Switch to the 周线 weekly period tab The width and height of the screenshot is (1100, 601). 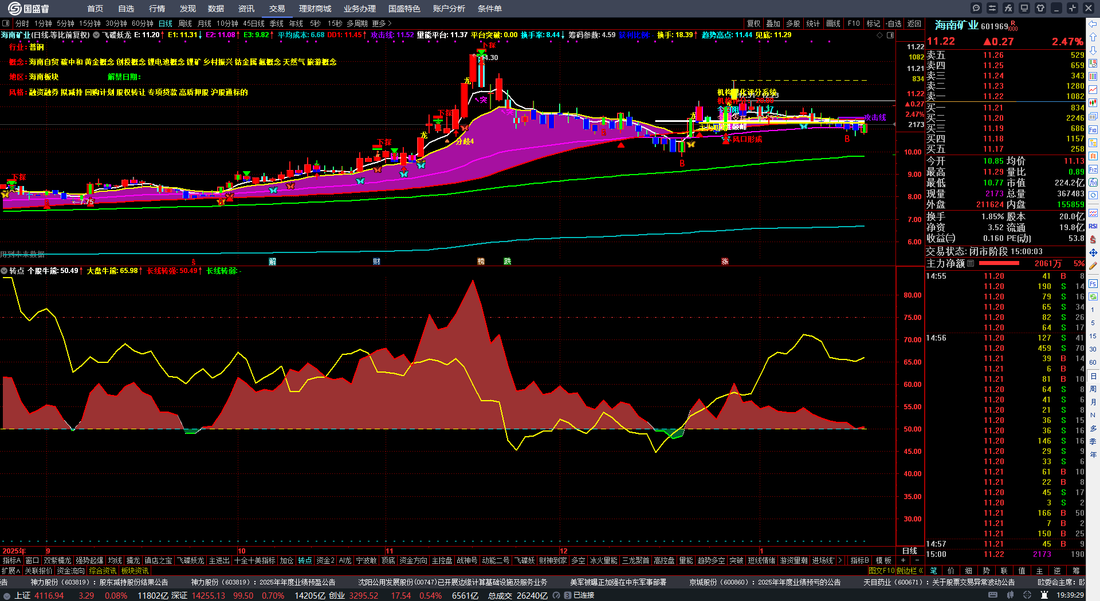(185, 23)
